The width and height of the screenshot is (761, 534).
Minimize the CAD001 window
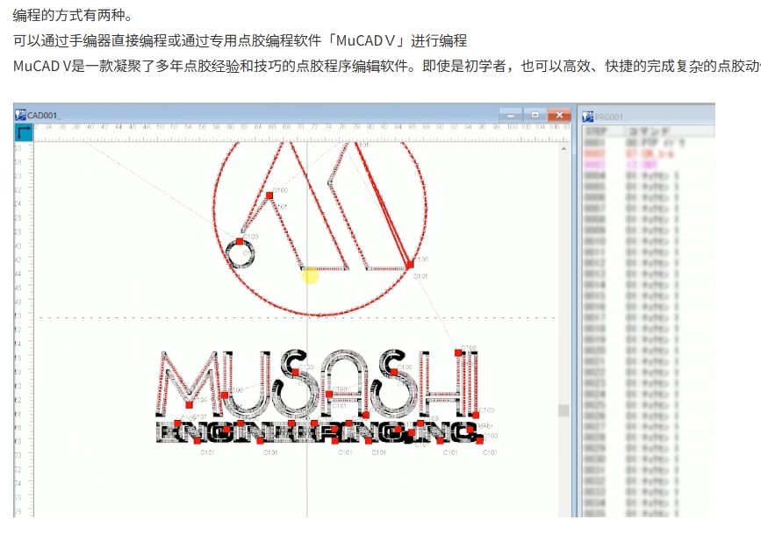510,115
